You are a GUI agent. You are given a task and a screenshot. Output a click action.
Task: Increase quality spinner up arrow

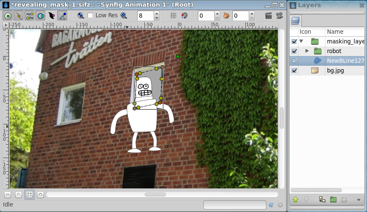tap(157, 13)
